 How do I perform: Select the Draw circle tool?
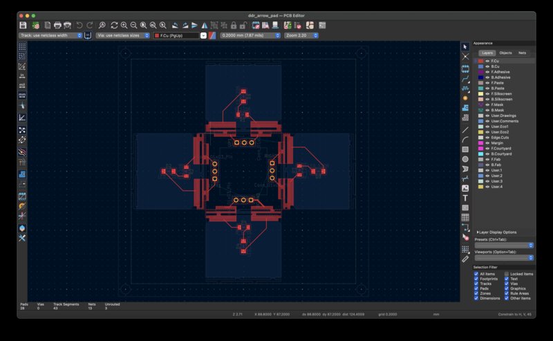coord(465,159)
